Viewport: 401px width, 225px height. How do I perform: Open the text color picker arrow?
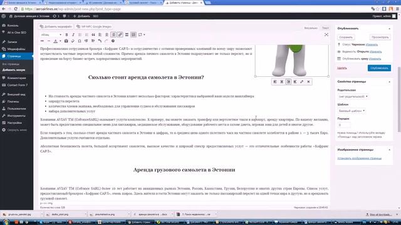(x=60, y=41)
